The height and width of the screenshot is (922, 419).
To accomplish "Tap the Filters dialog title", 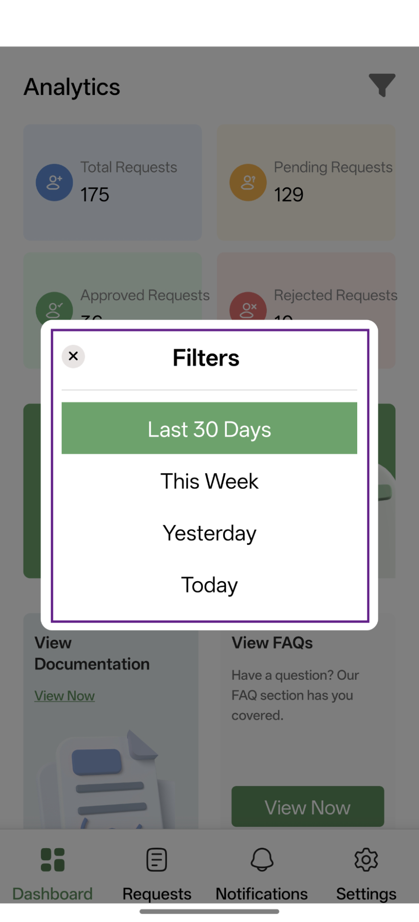I will pos(206,358).
